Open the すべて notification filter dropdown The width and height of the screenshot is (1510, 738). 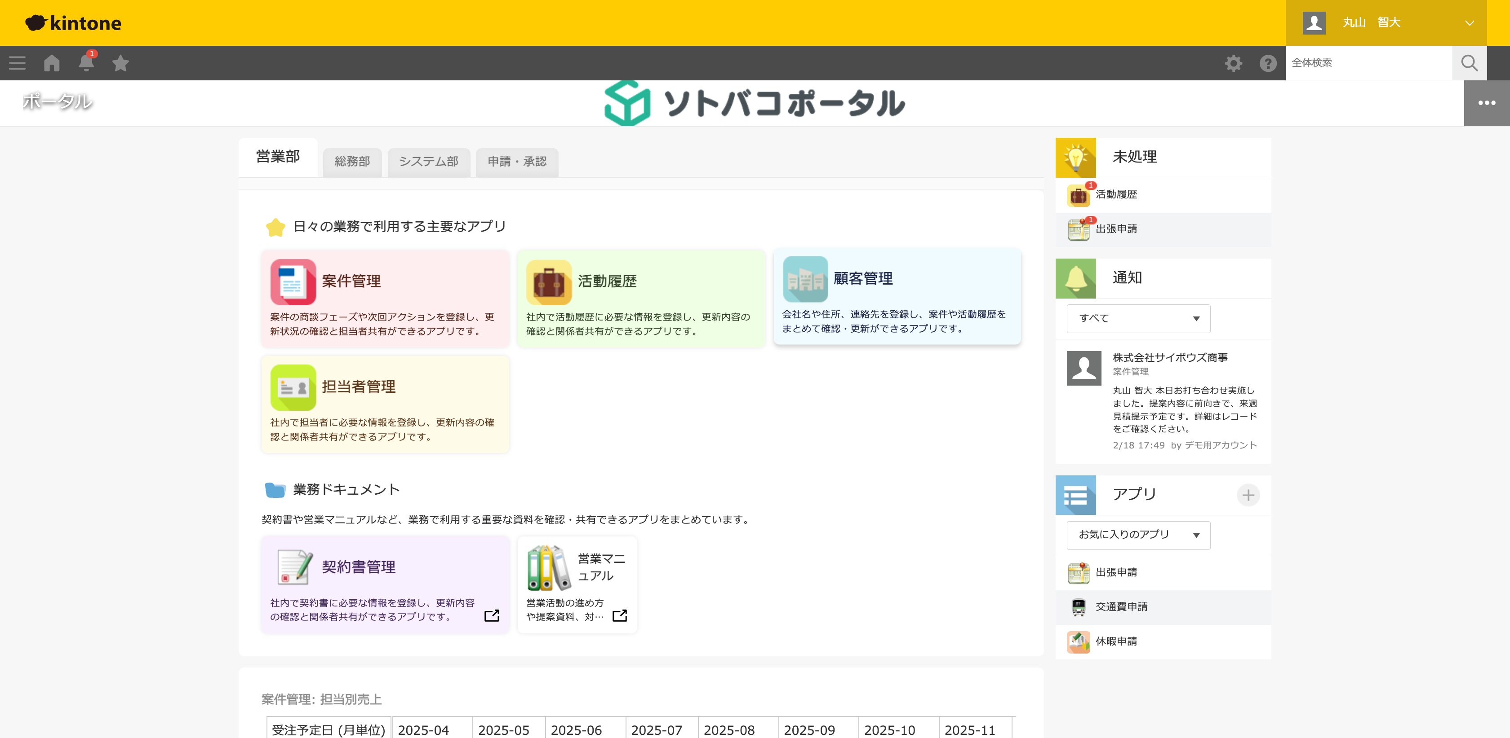pos(1138,318)
